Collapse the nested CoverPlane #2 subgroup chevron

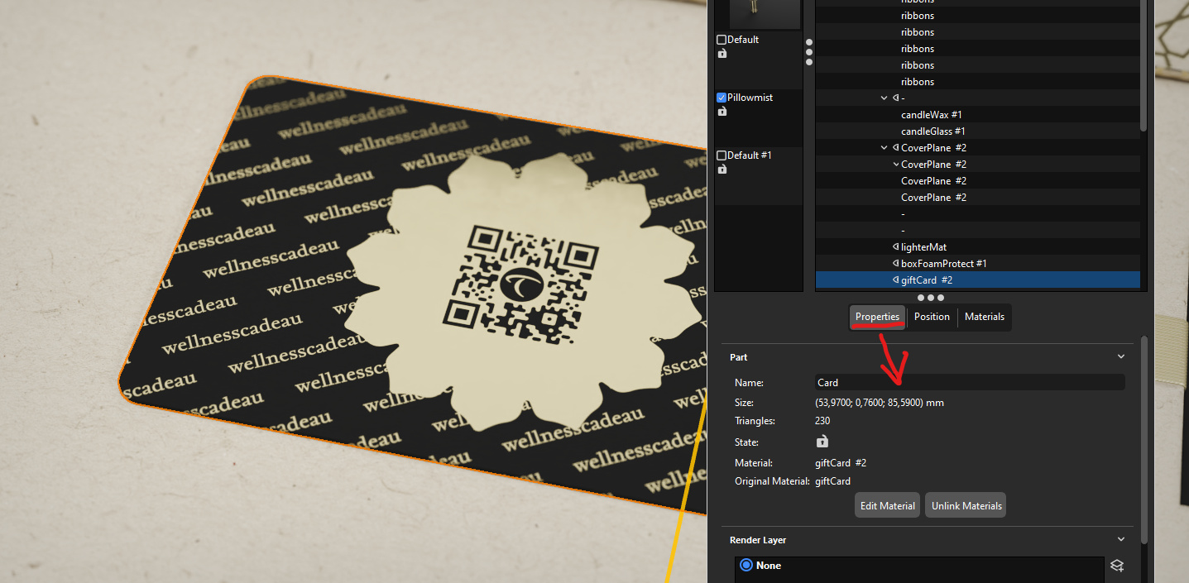[x=896, y=165]
